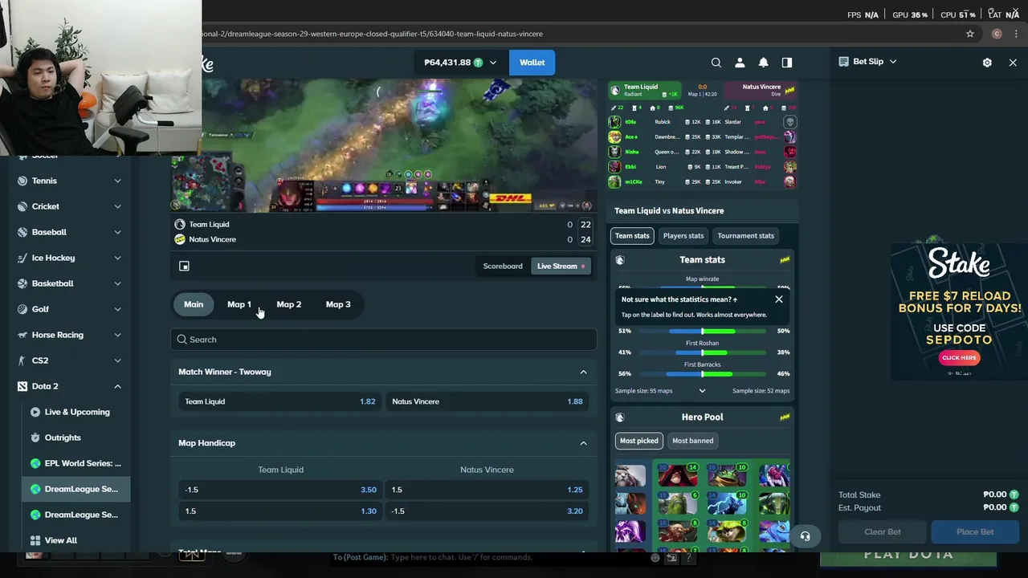1028x578 pixels.
Task: Expand the Cricket category
Action: point(117,206)
